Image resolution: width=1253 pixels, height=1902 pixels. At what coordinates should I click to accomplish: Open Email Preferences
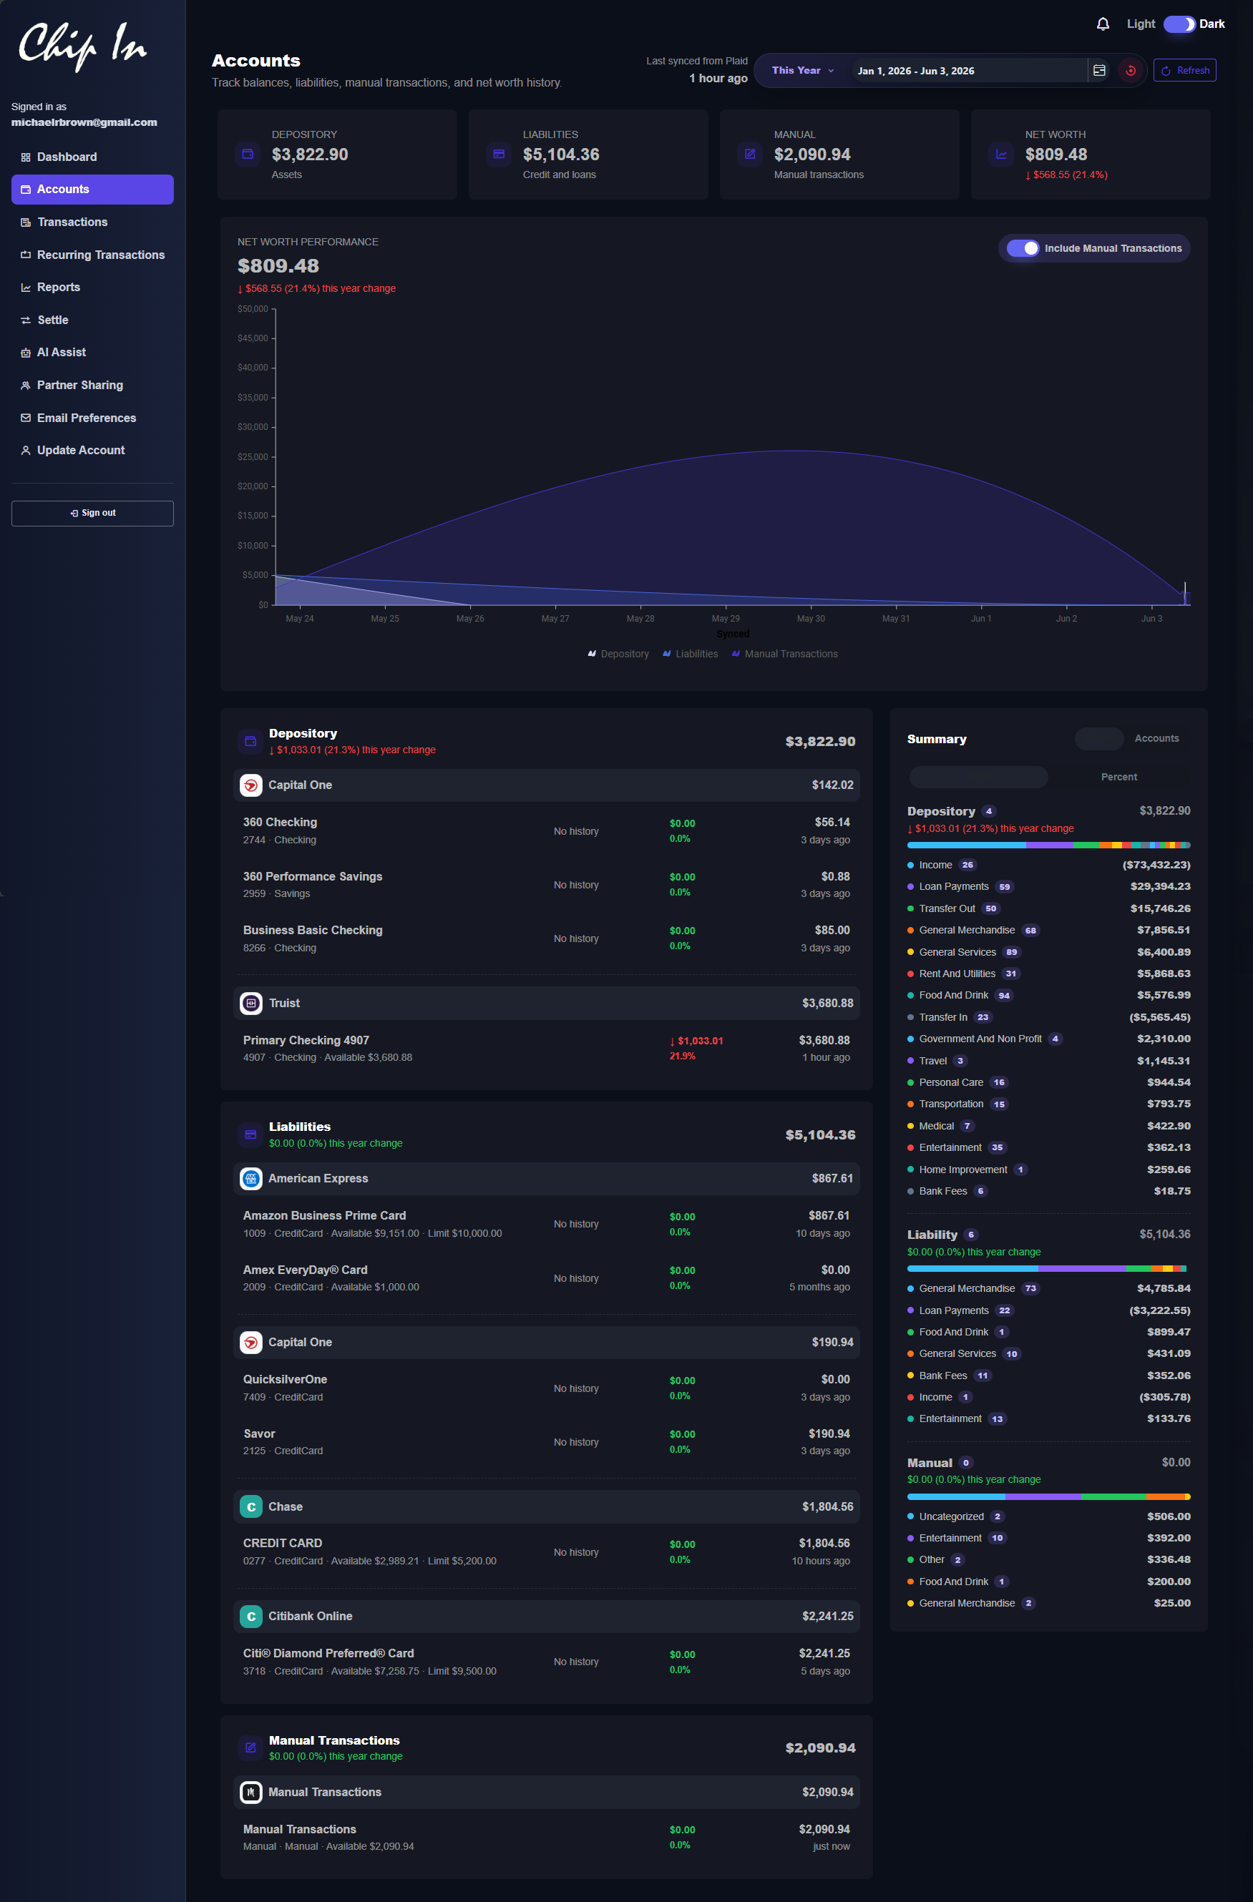(x=92, y=418)
